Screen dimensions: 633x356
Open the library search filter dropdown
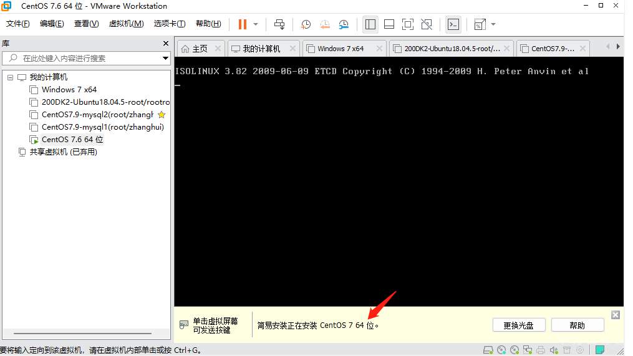[x=165, y=58]
